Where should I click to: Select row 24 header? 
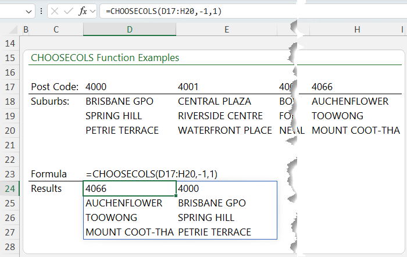(10, 188)
